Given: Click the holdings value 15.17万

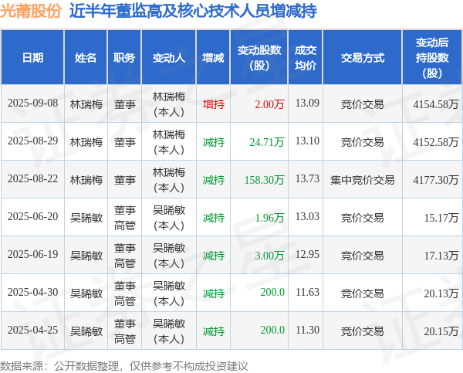Looking at the screenshot, I should 441,218.
